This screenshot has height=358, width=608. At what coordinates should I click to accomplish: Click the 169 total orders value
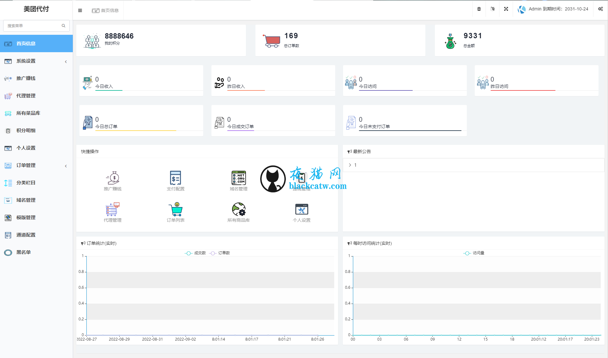click(291, 36)
